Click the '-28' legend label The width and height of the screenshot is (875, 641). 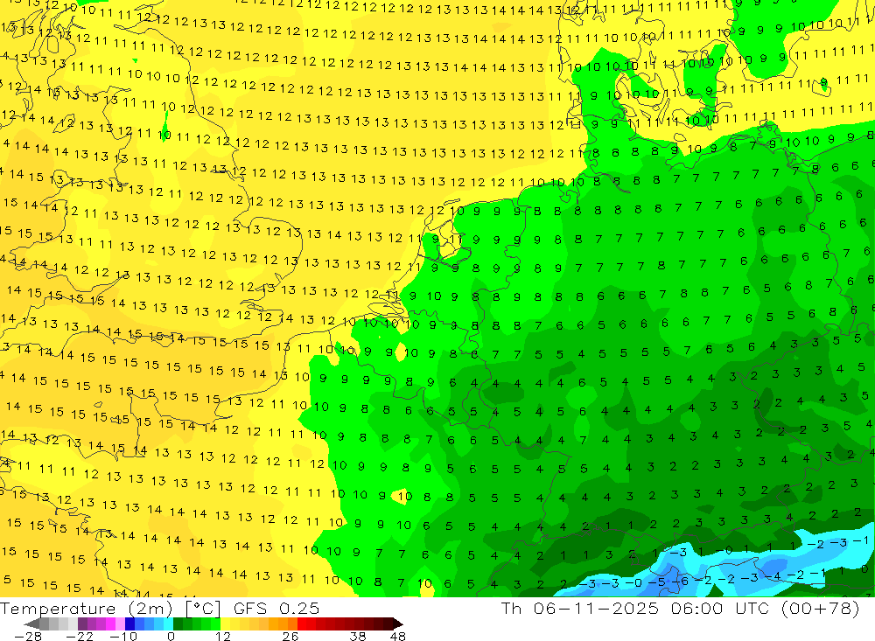click(27, 636)
